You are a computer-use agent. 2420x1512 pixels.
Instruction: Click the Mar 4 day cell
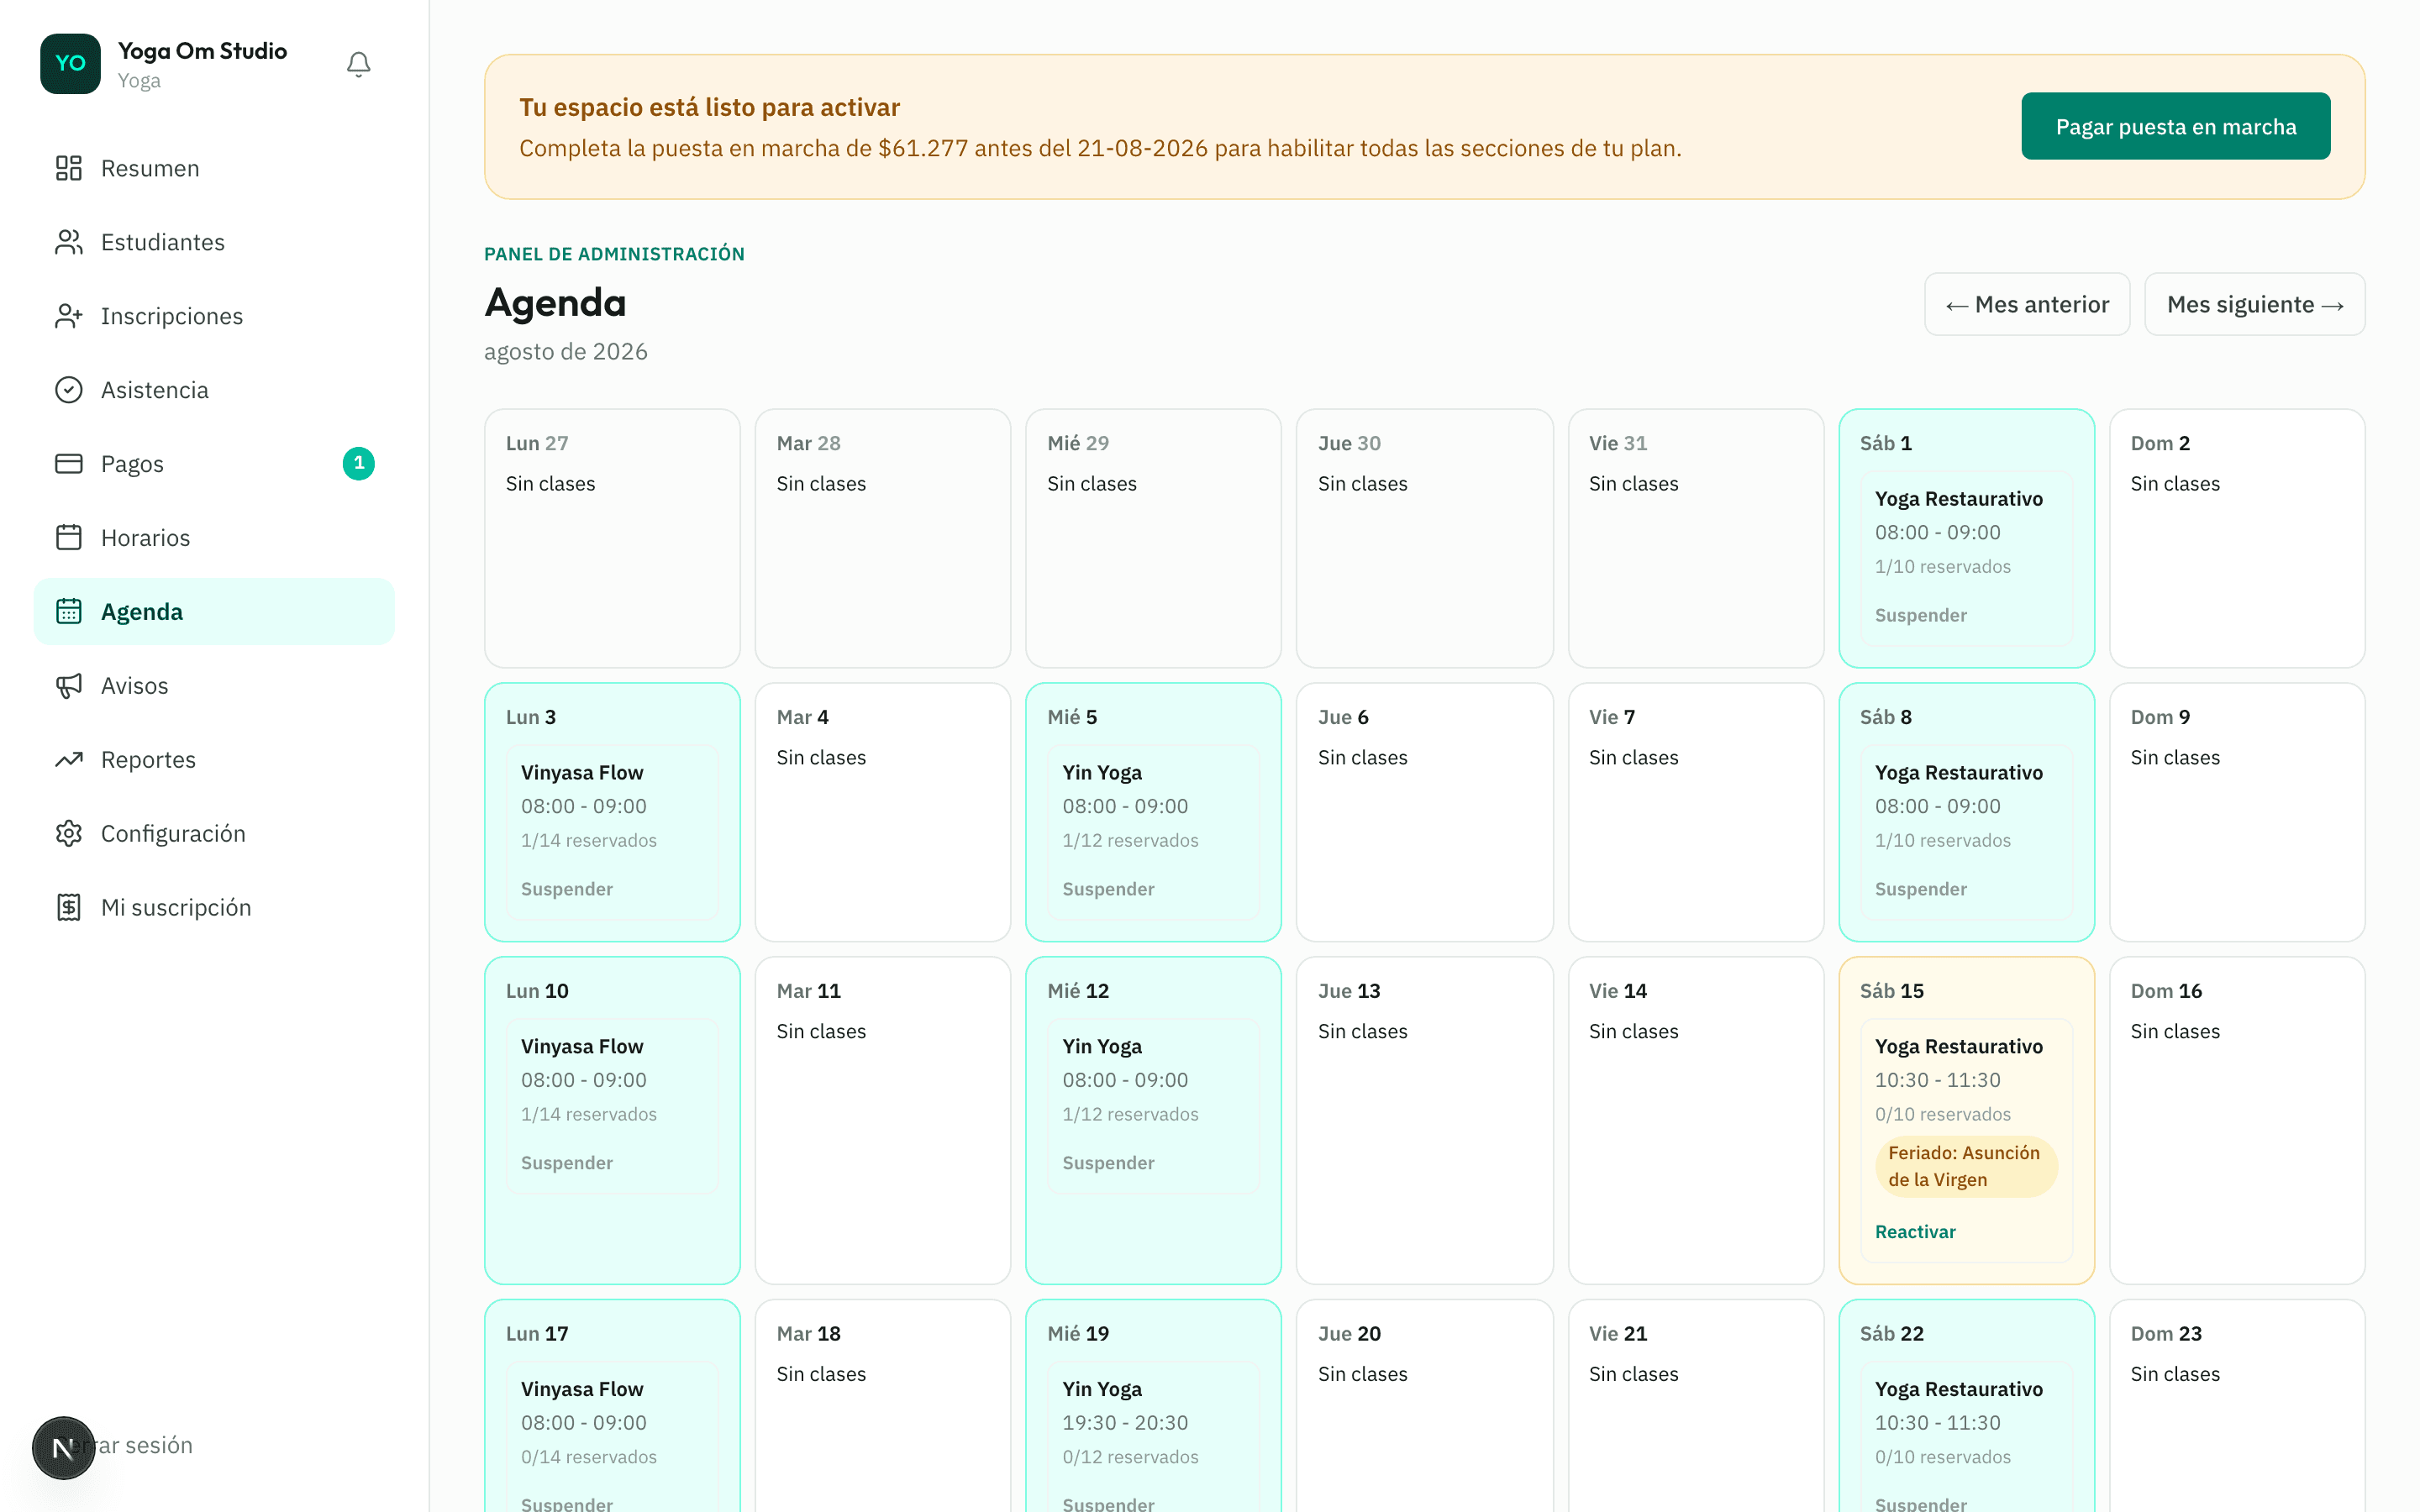[x=882, y=812]
